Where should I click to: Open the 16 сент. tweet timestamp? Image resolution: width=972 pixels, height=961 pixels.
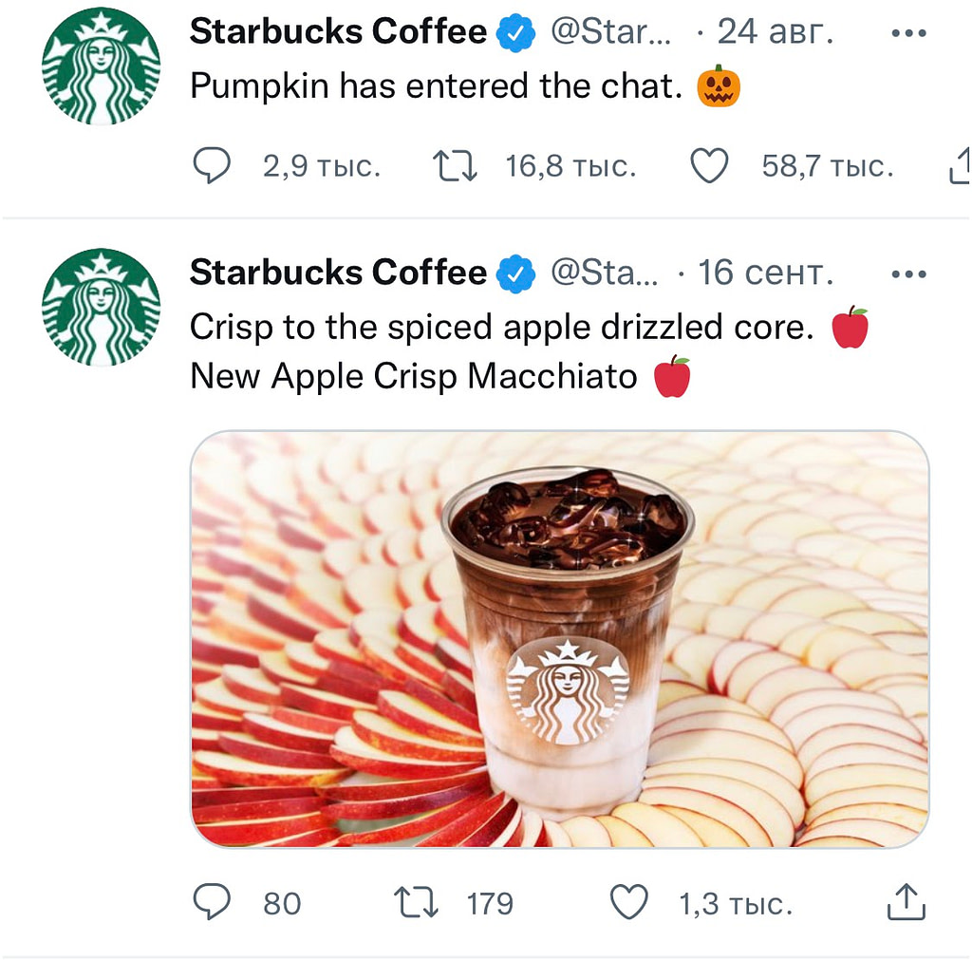point(766,273)
